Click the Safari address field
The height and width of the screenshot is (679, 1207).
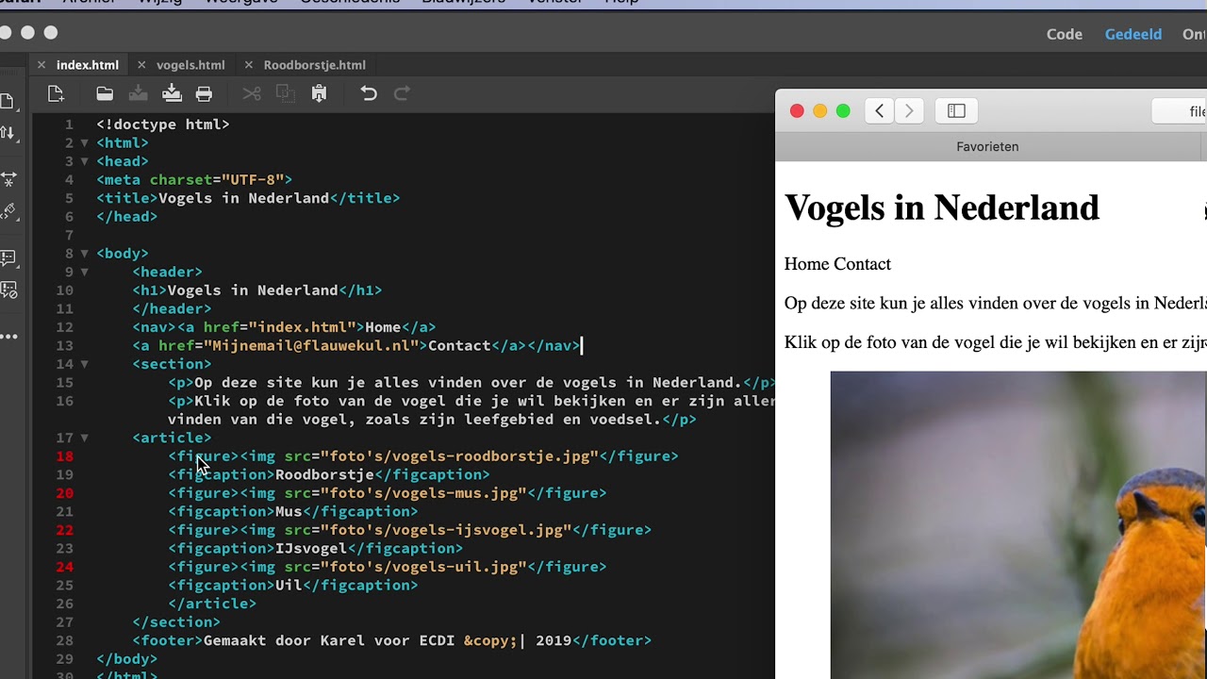pos(1179,111)
